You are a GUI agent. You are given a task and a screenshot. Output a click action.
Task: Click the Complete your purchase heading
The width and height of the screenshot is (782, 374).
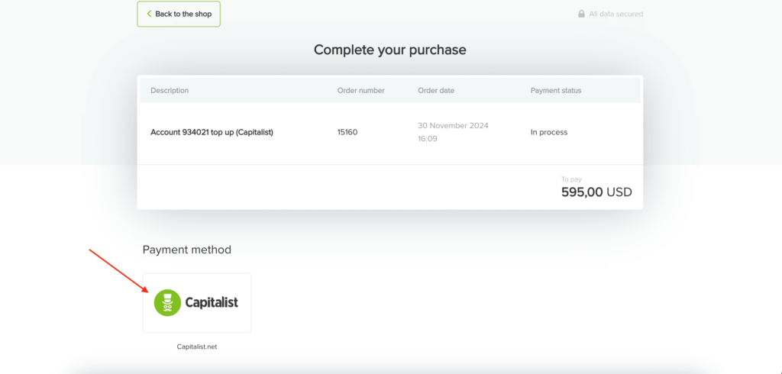coord(390,50)
